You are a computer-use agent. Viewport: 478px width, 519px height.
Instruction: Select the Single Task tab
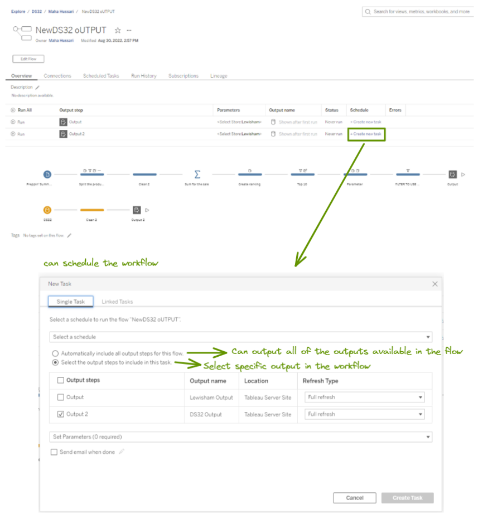pos(71,302)
